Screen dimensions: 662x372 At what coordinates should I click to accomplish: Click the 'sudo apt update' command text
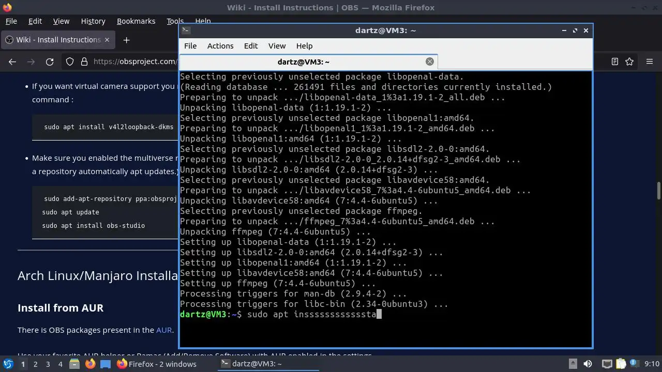(x=70, y=212)
